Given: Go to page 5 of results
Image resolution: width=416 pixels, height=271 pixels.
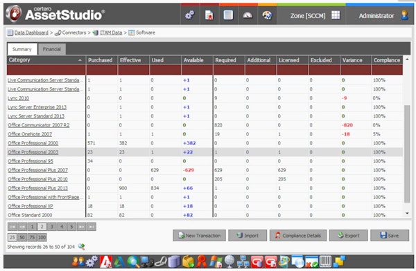Looking at the screenshot, I should tap(71, 227).
